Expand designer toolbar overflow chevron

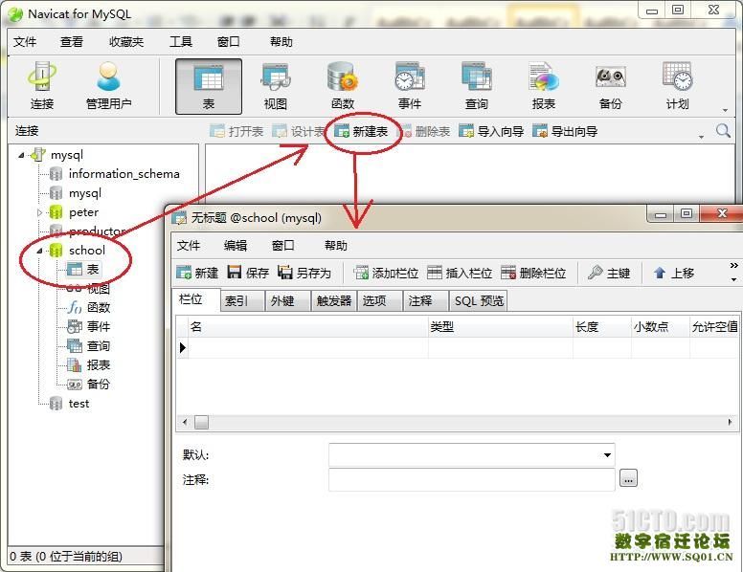point(733,265)
